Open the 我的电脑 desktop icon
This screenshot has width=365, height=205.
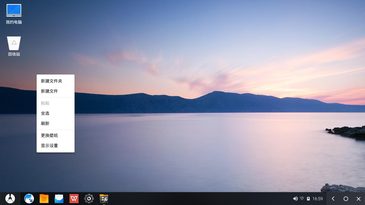(14, 14)
